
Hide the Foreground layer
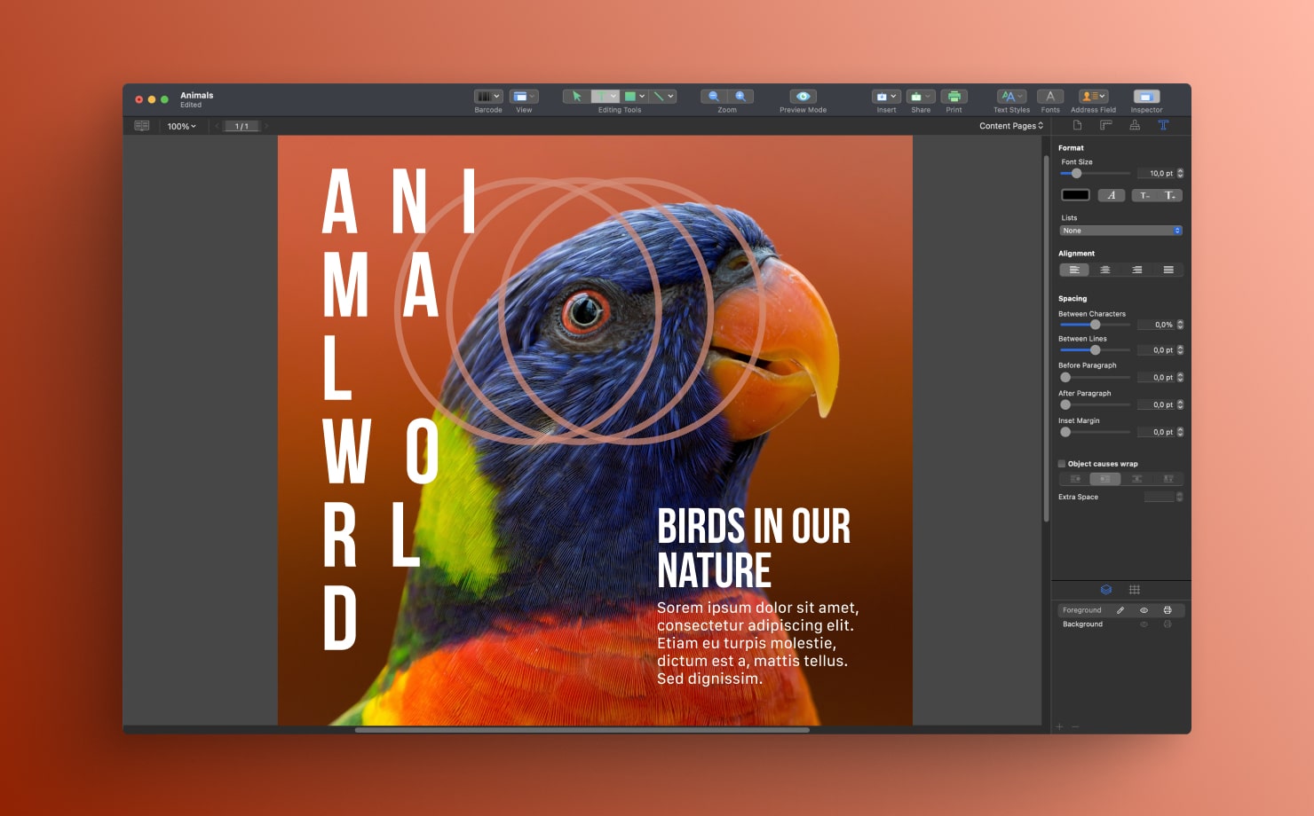1144,610
